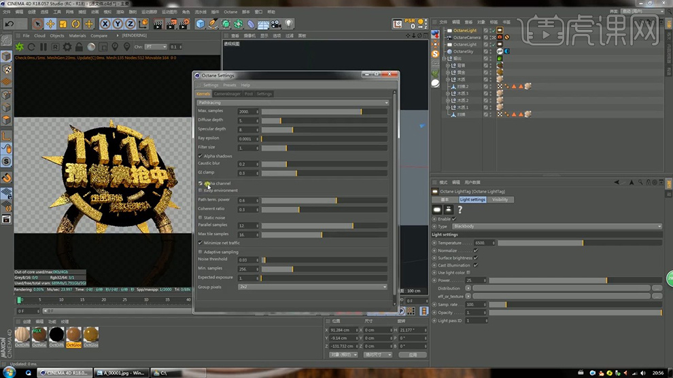
Task: Open the light Type Blackbody dropdown
Action: [x=556, y=226]
